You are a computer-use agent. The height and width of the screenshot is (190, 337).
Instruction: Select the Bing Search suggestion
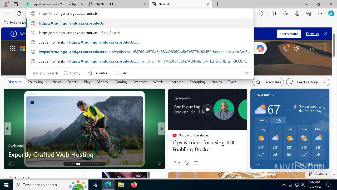click(140, 33)
